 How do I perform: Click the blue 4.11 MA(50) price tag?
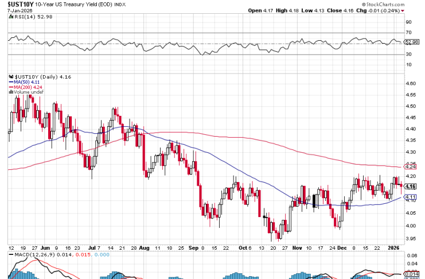(x=411, y=197)
